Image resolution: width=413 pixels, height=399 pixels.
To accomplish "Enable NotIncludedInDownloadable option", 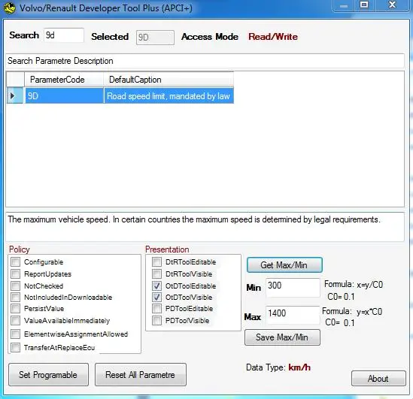I will point(15,298).
